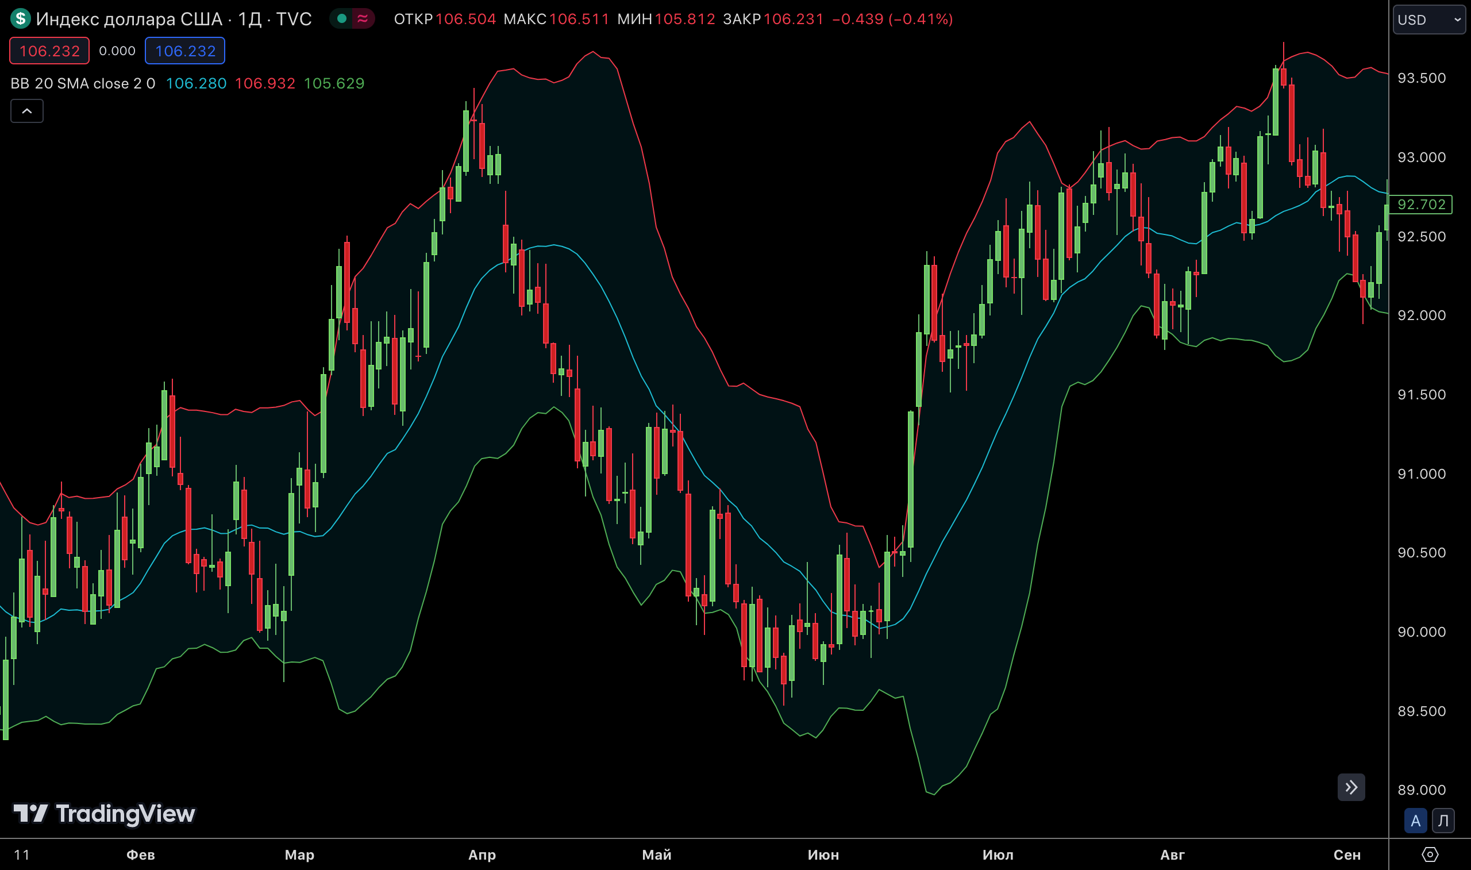
Task: Click the blue BB basis value 106.280
Action: [x=196, y=83]
